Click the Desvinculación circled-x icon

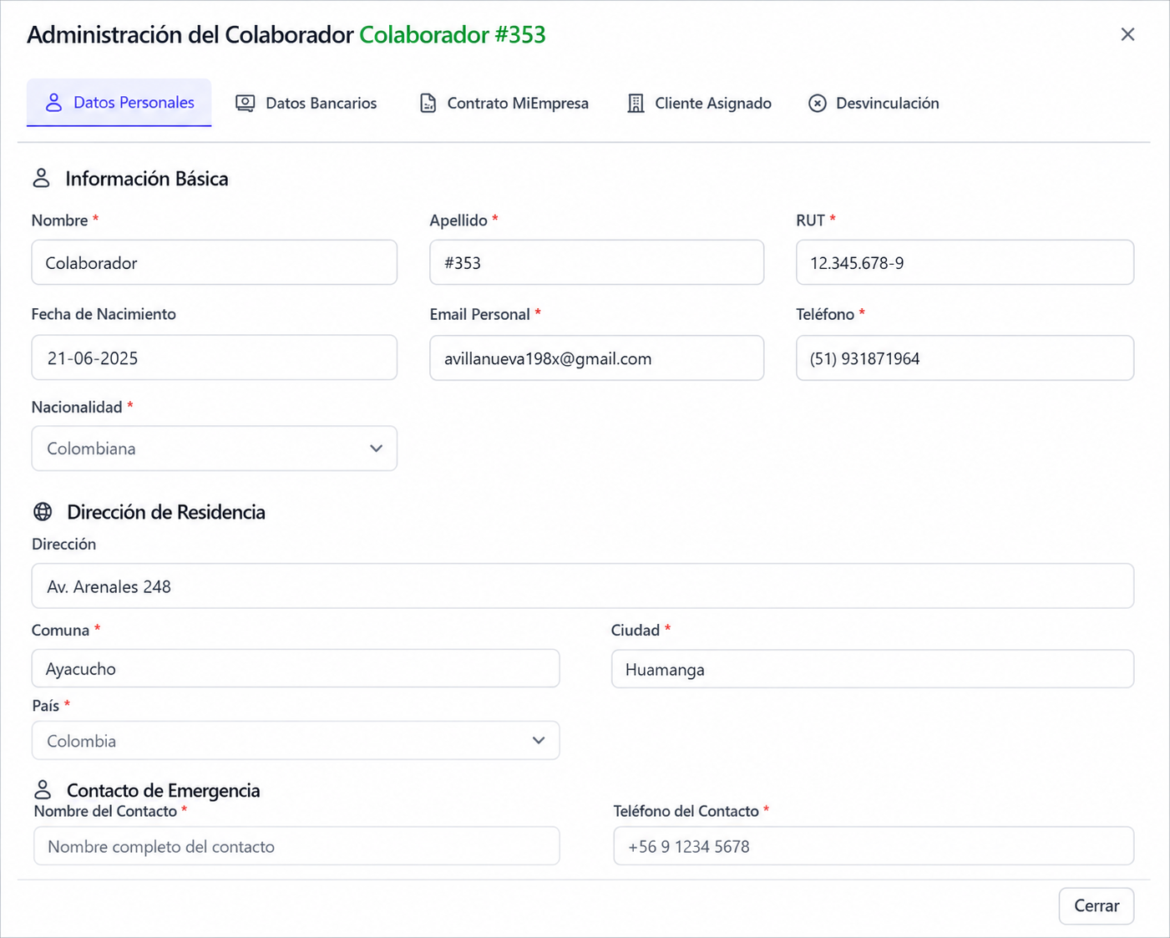coord(818,103)
